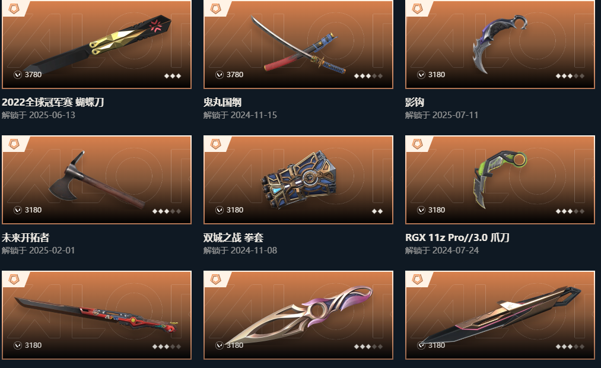Open the red long sword skin card

[x=97, y=315]
